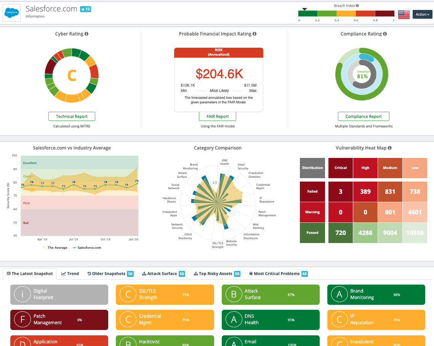Open the Brand Monitoring category card
434x346 pixels.
[376, 295]
